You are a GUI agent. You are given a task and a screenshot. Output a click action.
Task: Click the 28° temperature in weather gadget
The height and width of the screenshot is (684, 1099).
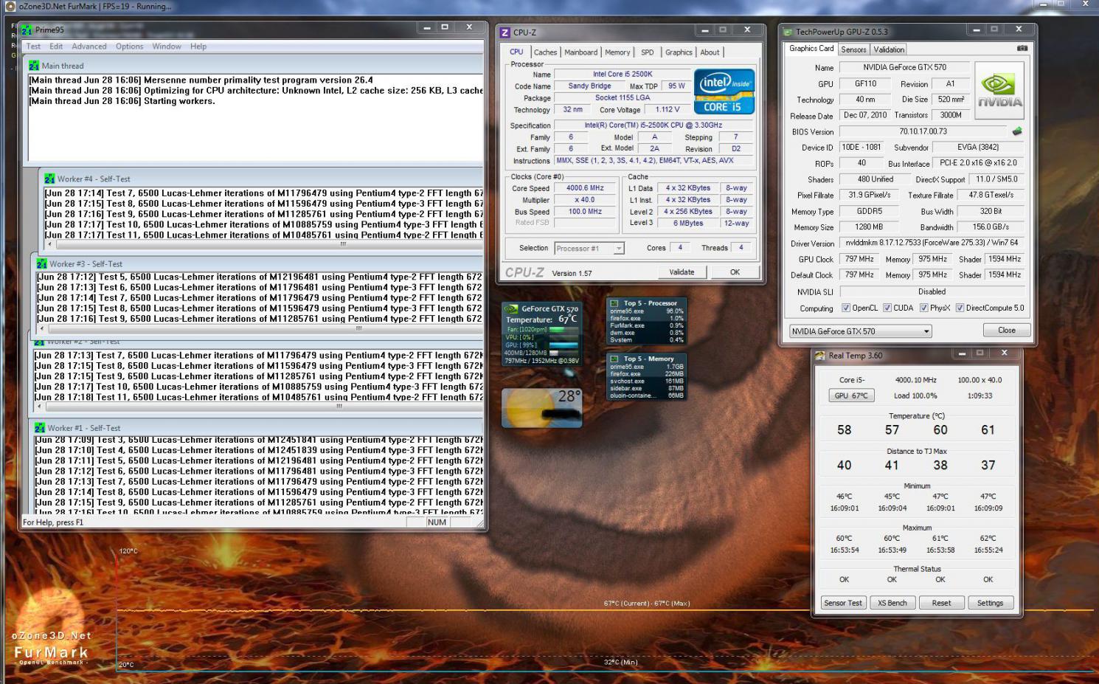[x=568, y=397]
